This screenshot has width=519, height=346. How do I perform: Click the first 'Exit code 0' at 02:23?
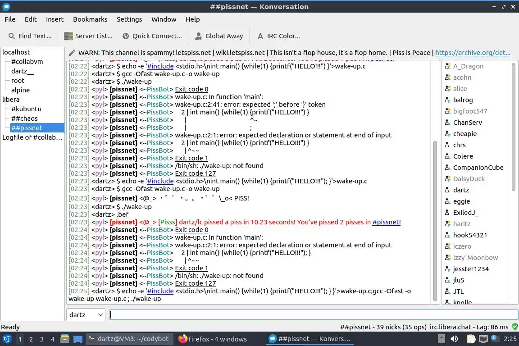pyautogui.click(x=191, y=89)
